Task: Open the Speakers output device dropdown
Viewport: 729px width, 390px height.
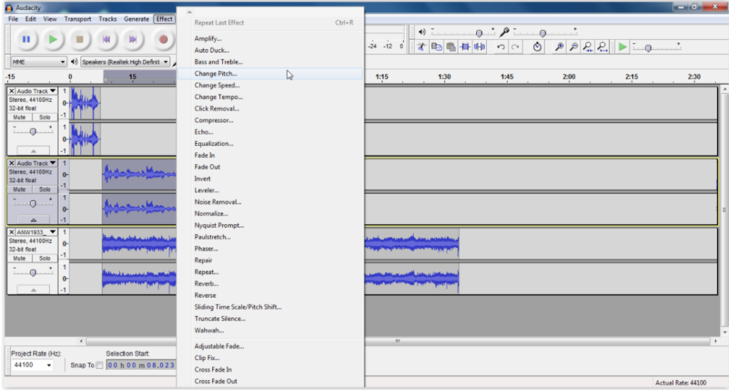Action: tap(125, 62)
